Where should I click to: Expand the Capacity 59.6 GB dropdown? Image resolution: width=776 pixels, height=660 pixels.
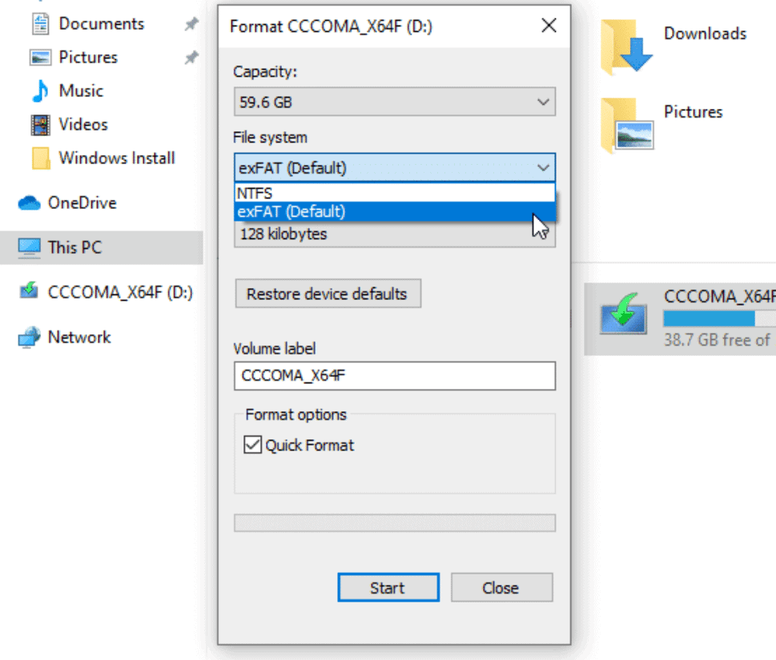[x=395, y=102]
